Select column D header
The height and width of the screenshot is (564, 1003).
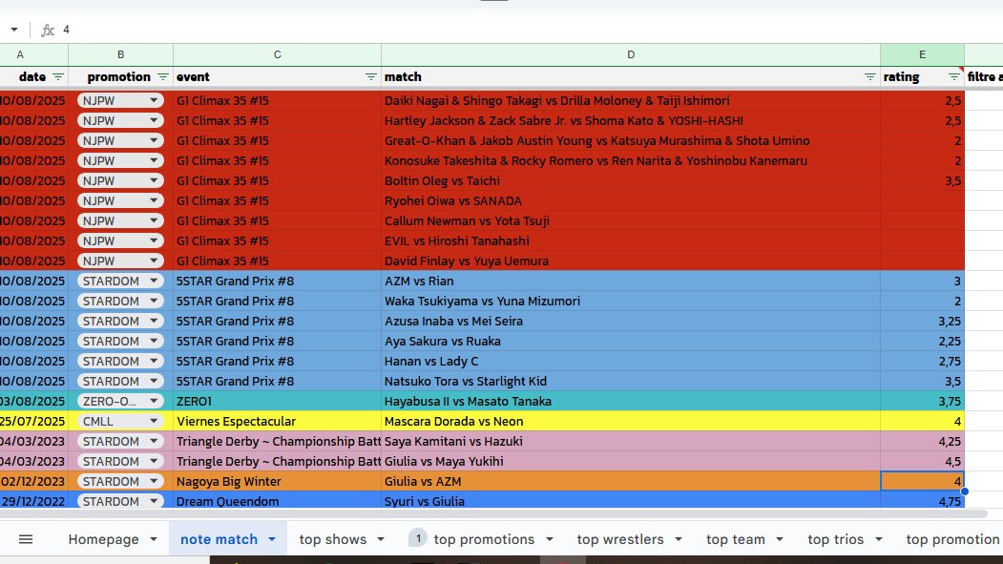[631, 54]
